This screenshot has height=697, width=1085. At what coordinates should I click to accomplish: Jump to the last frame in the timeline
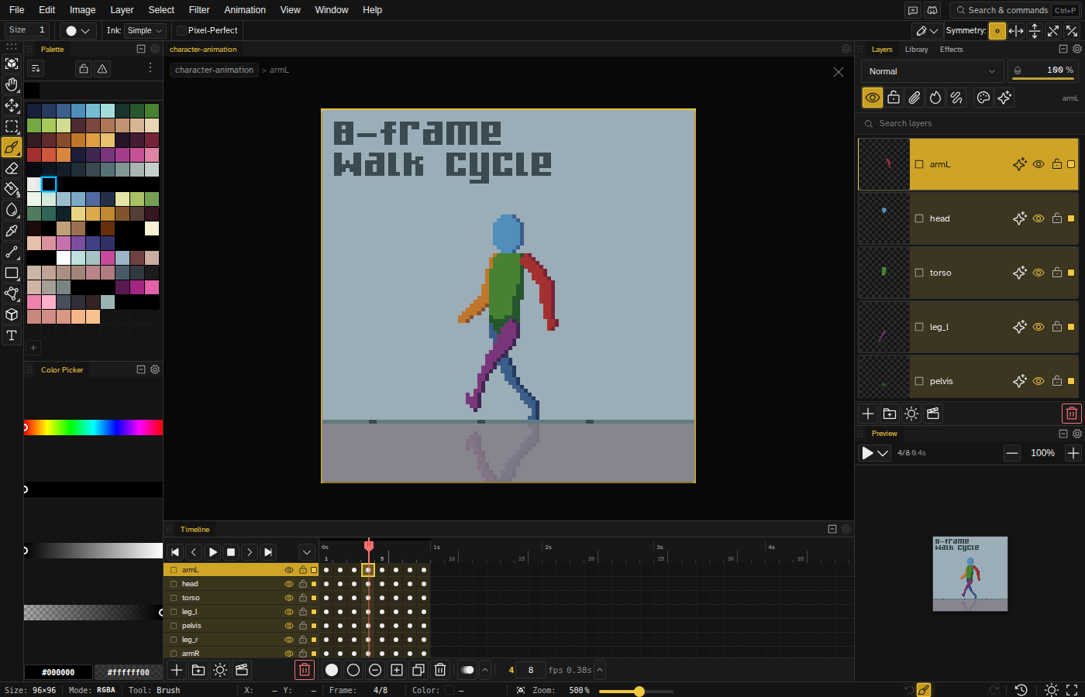pos(268,552)
